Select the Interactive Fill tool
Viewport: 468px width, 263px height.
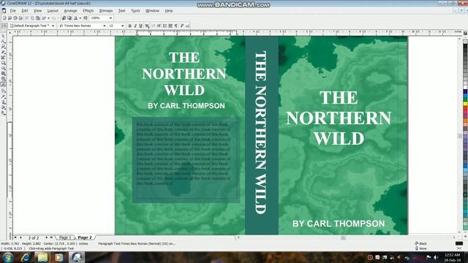[4, 112]
